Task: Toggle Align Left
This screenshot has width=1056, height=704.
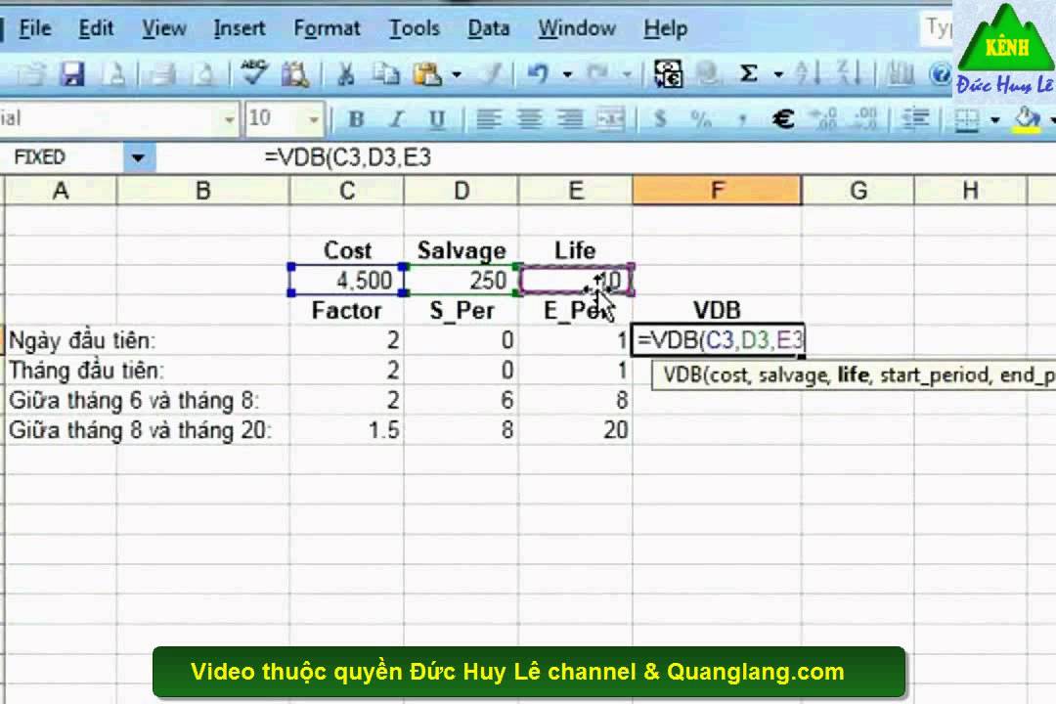Action: (x=488, y=119)
